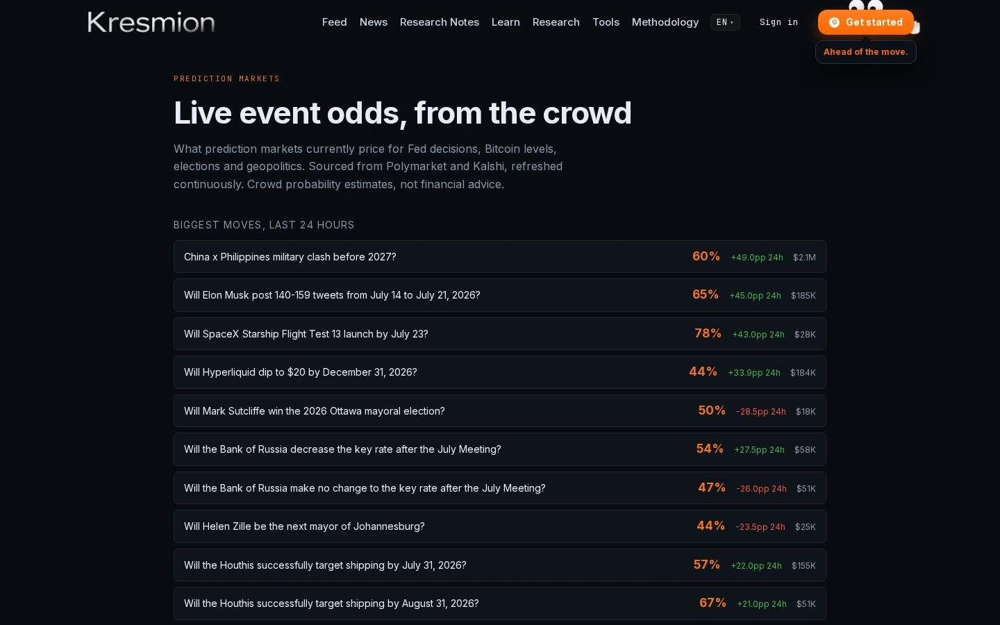Click the +43.0pp 24h change
The width and height of the screenshot is (1000, 625).
[758, 335]
